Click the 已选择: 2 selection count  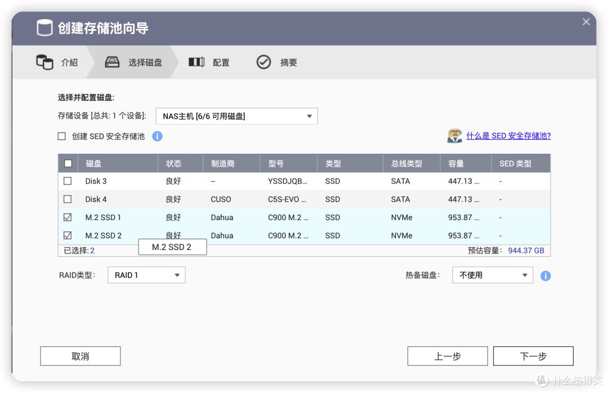click(x=79, y=251)
